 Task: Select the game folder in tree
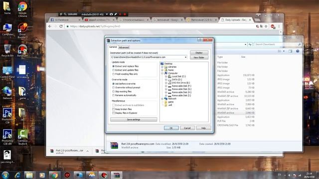click(171, 102)
